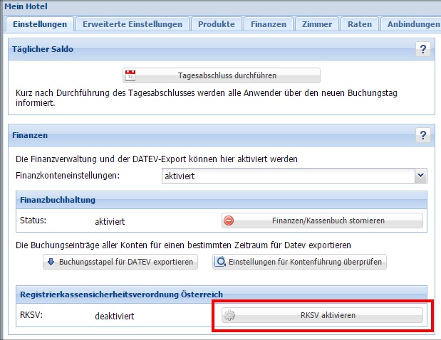
Task: Go to the Finanzen tab
Action: click(268, 24)
